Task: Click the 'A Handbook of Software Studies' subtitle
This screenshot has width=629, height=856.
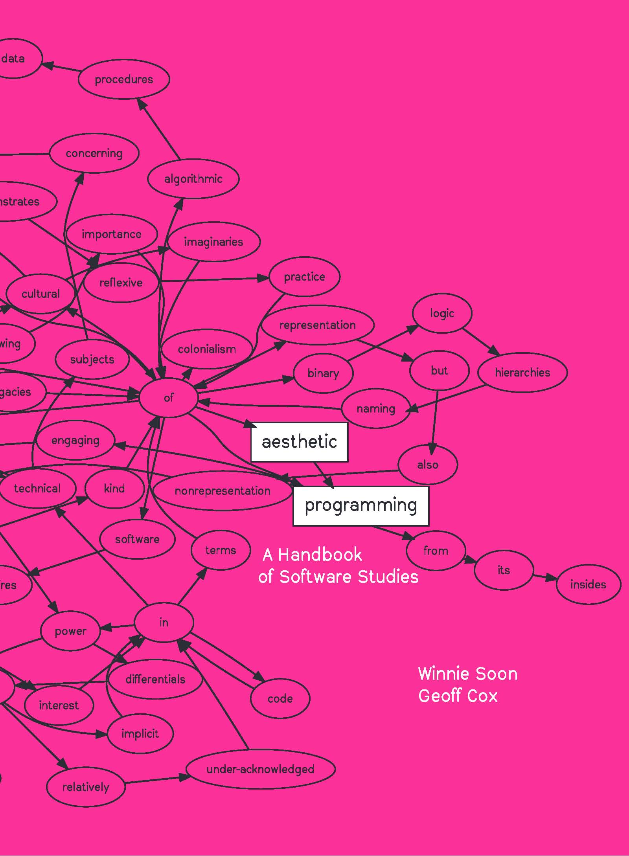Action: click(x=338, y=566)
